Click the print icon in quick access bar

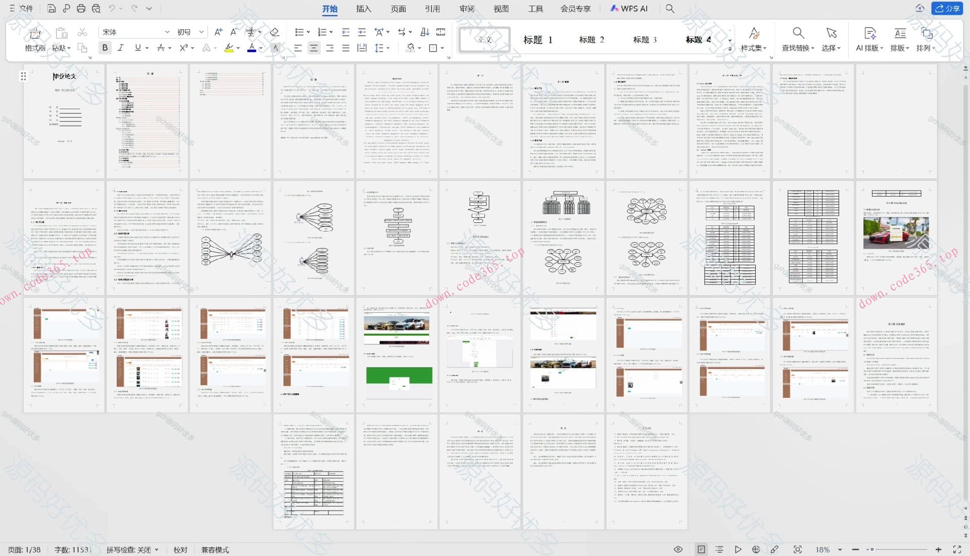[81, 8]
